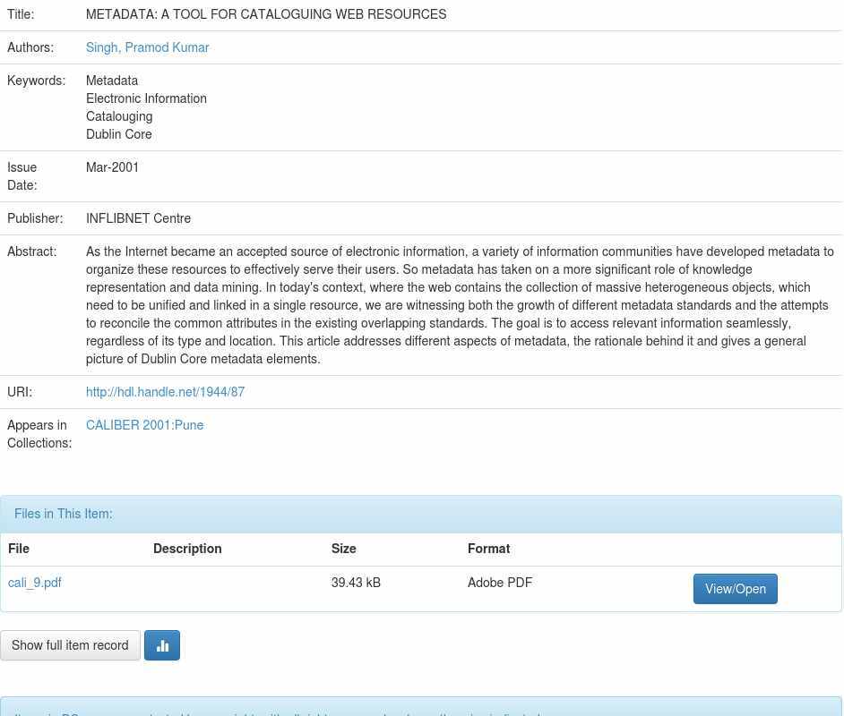This screenshot has height=716, width=844.
Task: Click the File column header
Action: [19, 549]
